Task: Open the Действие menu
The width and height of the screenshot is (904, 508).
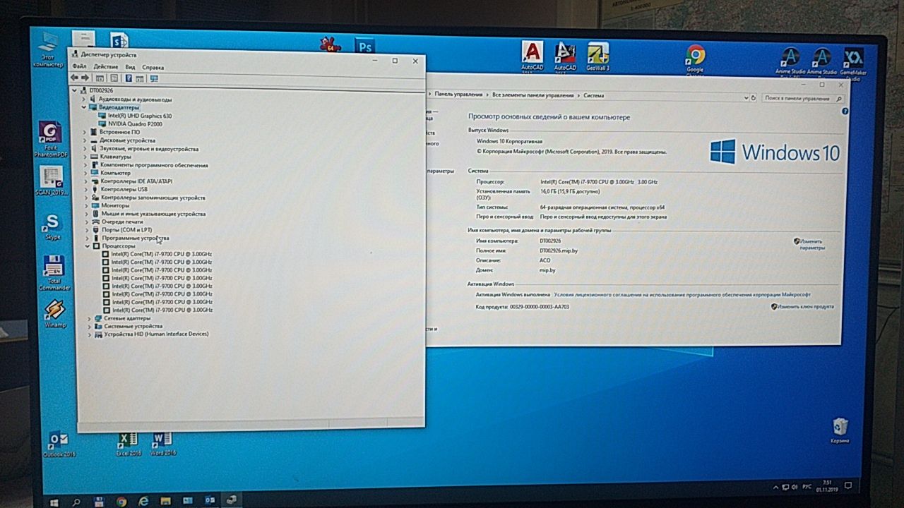Action: click(x=105, y=66)
